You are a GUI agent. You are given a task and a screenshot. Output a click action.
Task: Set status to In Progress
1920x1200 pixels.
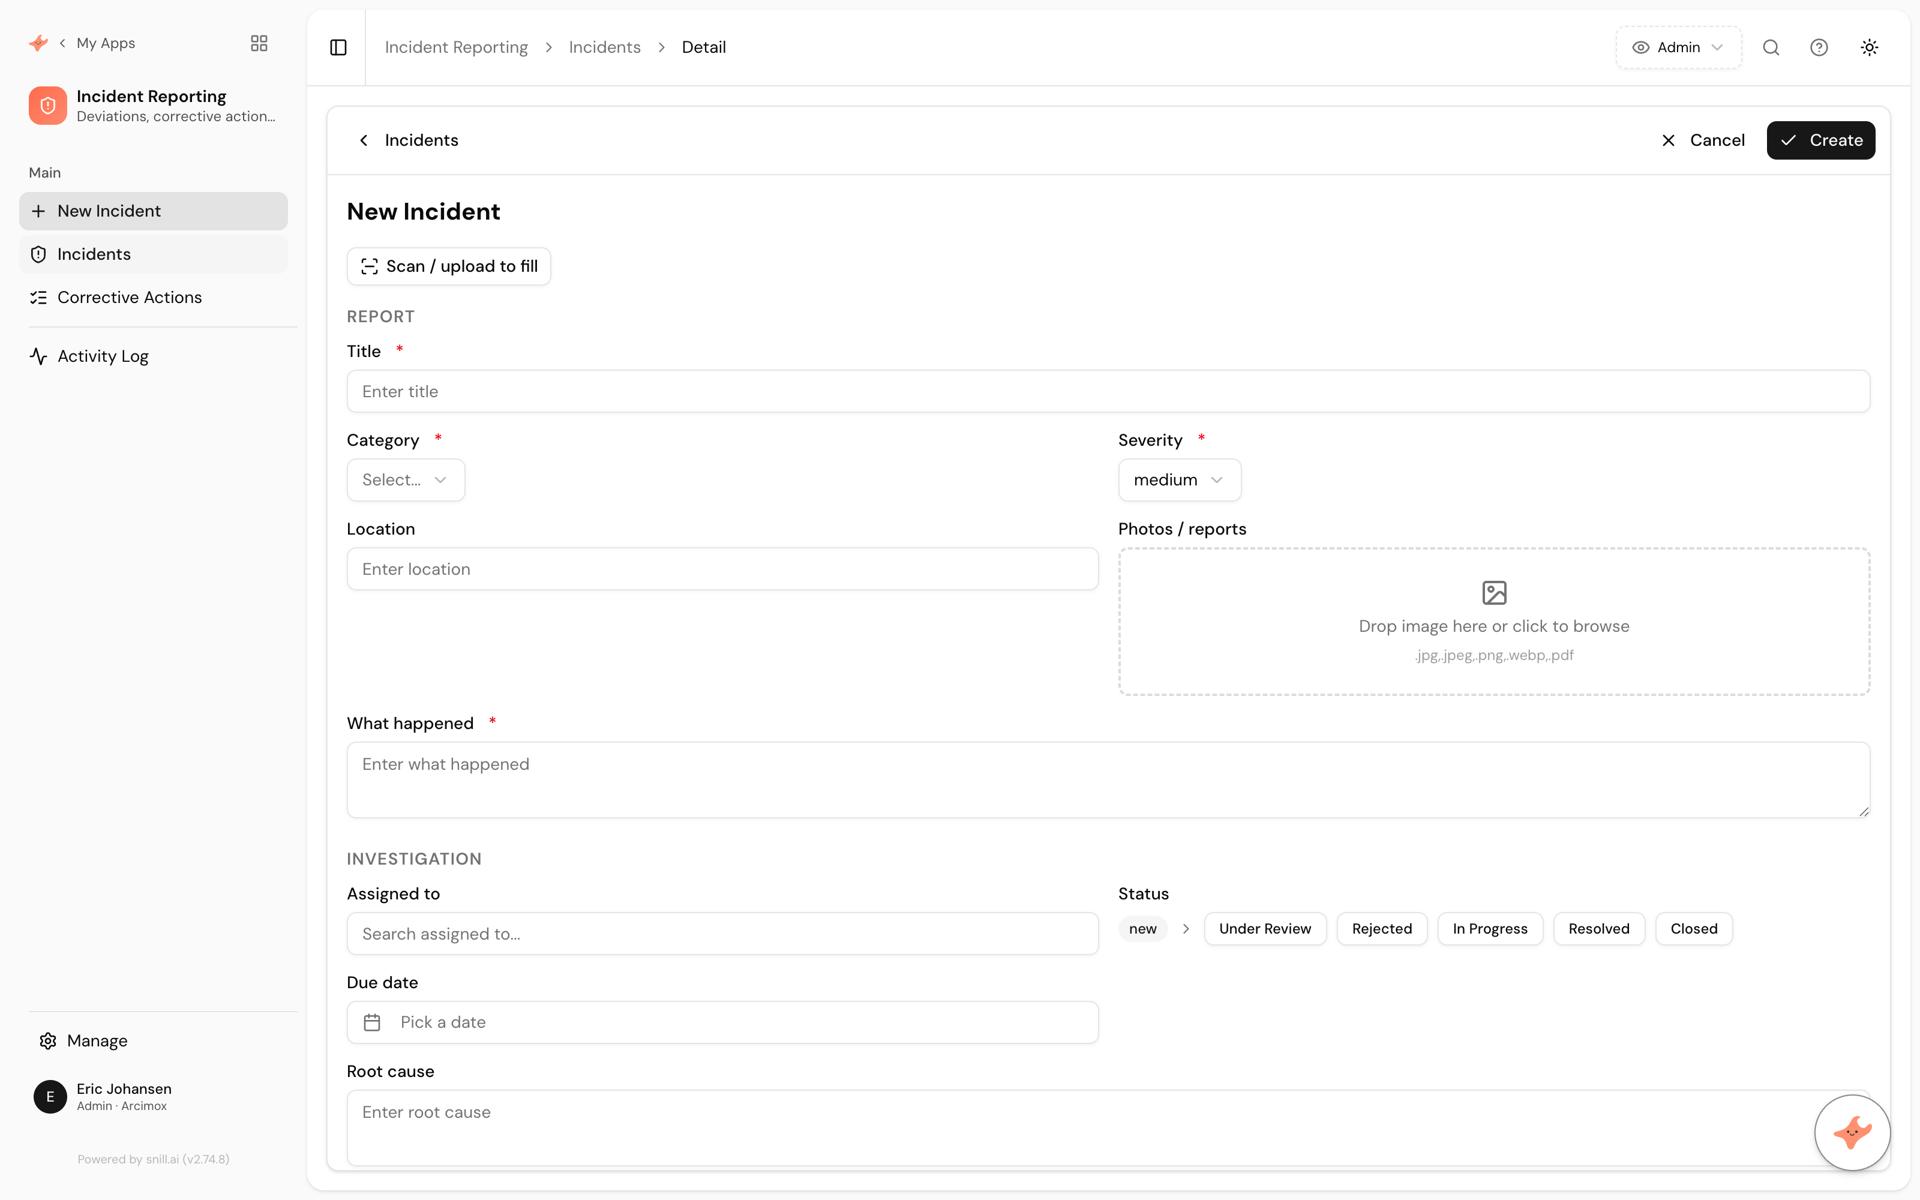[x=1490, y=929]
